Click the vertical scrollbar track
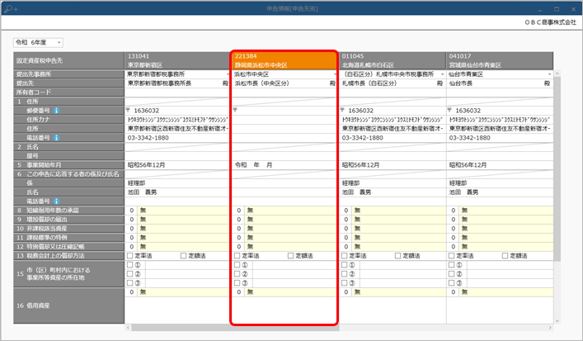583x341 pixels. click(557, 288)
